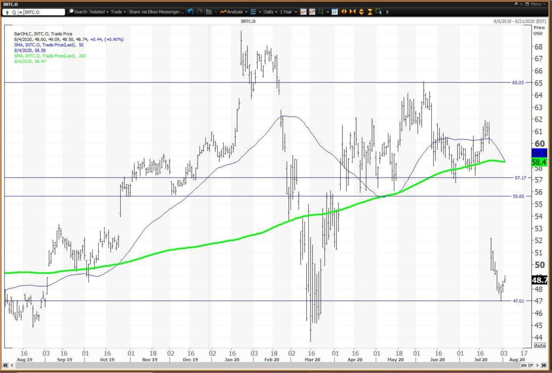
Task: Toggle the Auto scale button
Action: (540, 345)
